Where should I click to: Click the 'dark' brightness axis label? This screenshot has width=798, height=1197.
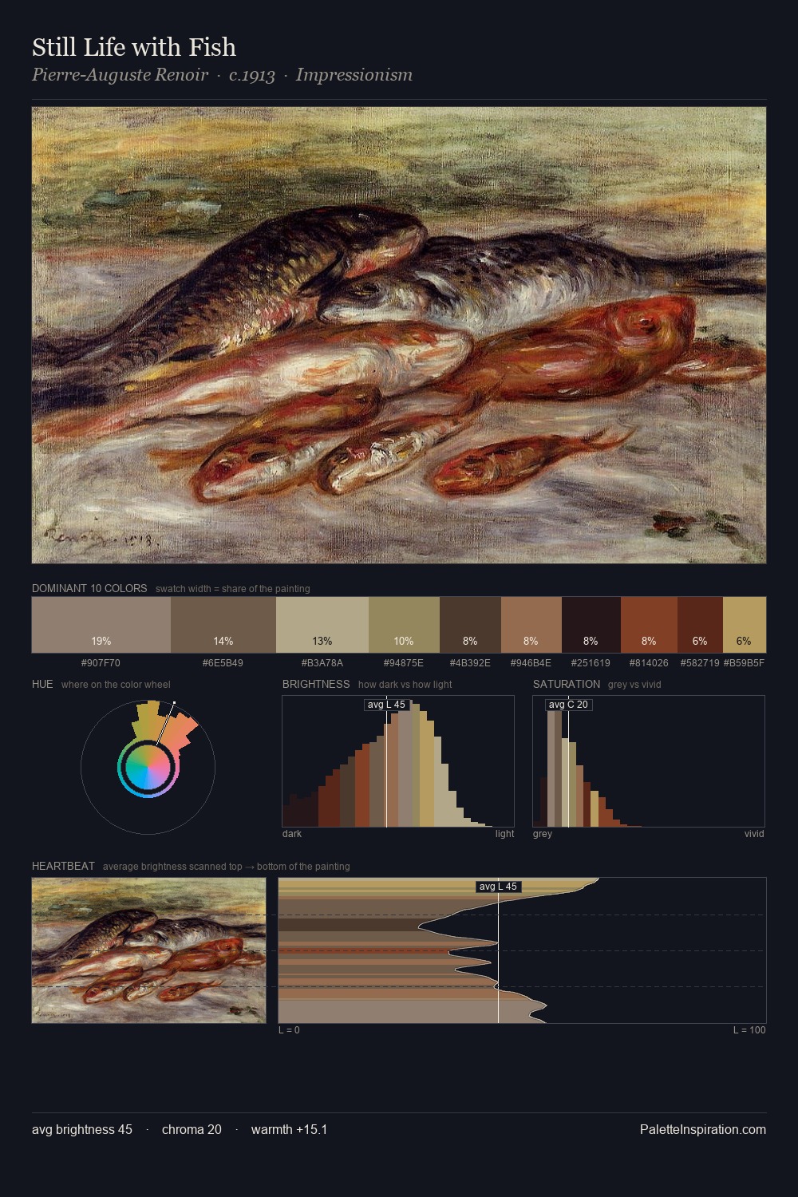point(292,834)
